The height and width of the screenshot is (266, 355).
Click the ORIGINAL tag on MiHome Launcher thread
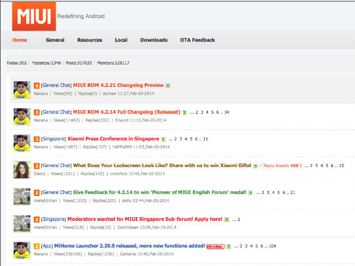click(215, 247)
